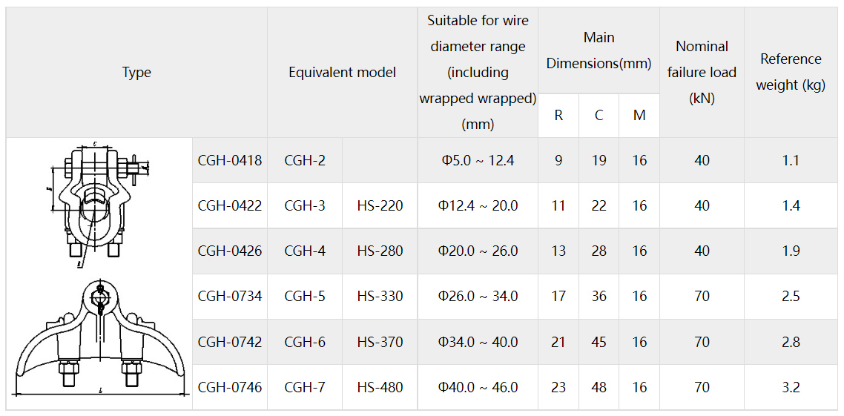Select the CGH-0742 row label
The width and height of the screenshot is (844, 416).
(x=230, y=342)
